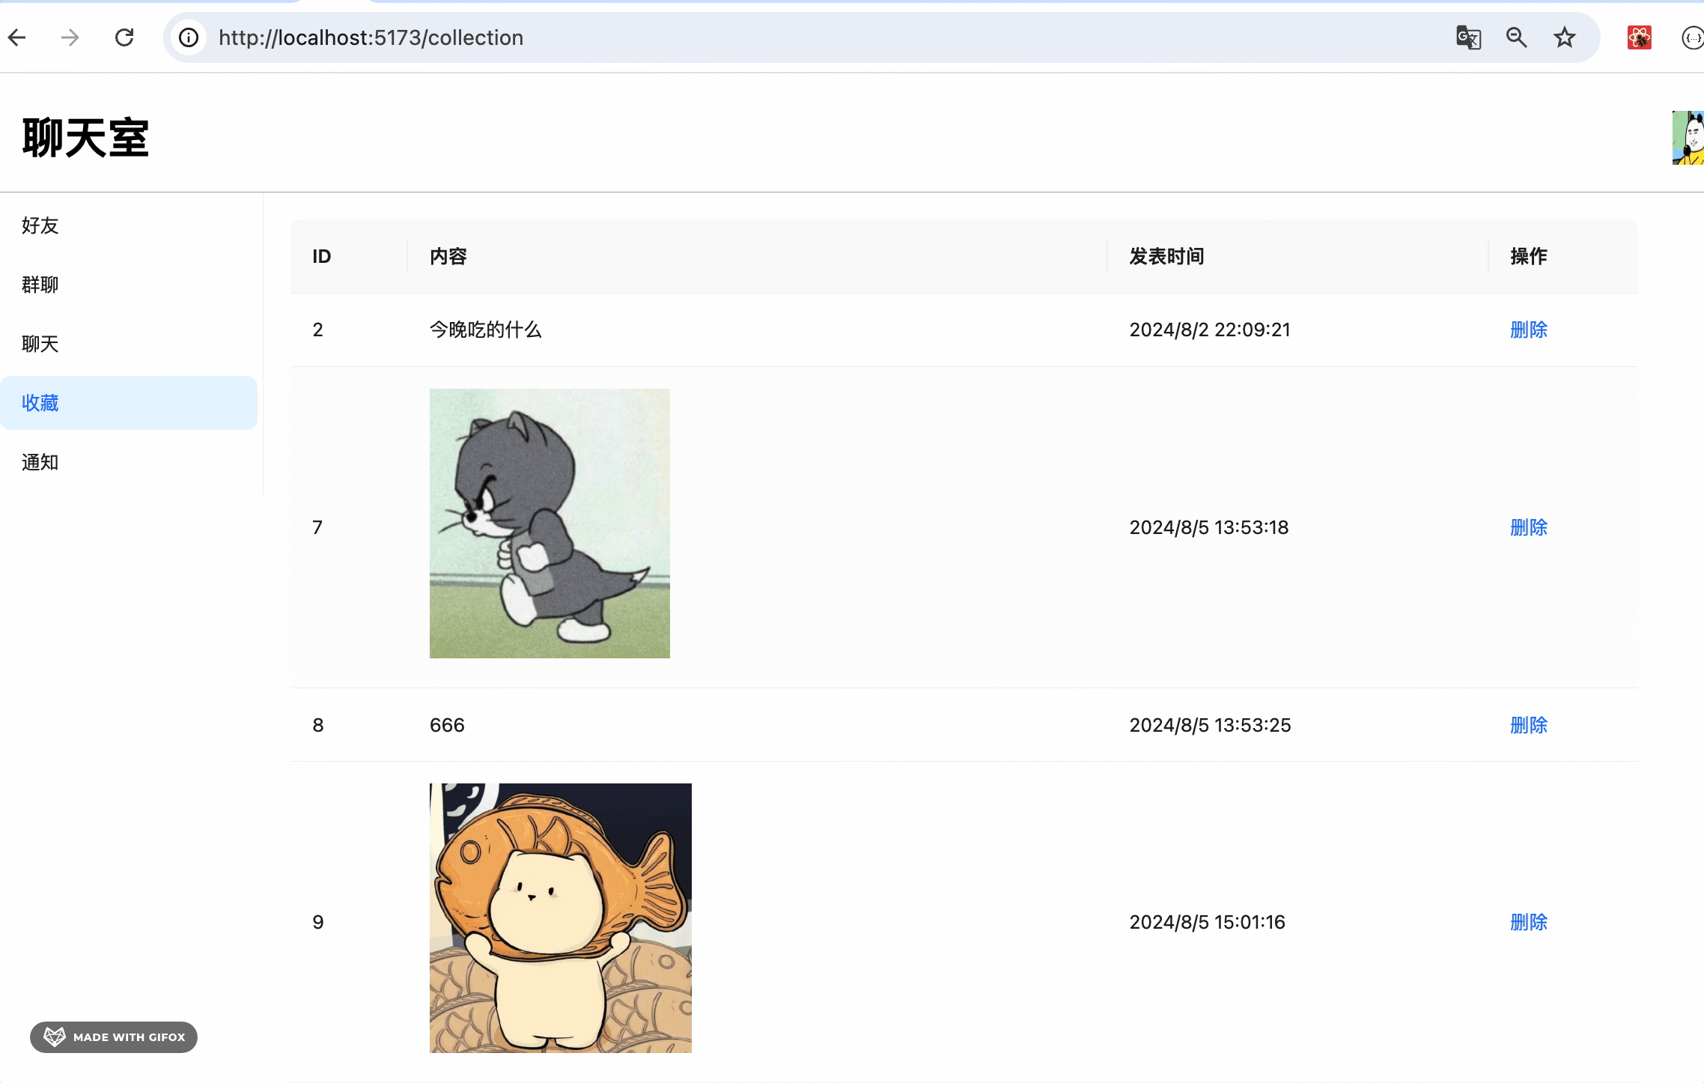
Task: Click the user avatar picture
Action: point(1688,138)
